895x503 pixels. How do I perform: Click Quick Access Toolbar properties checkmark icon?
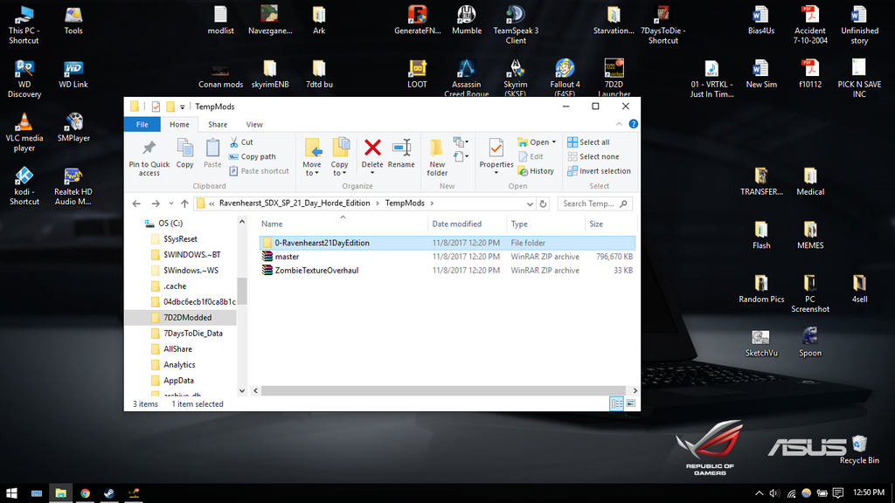click(x=156, y=107)
